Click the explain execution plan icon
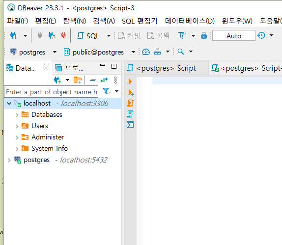Image resolution: width=282 pixels, height=245 pixels. click(130, 114)
